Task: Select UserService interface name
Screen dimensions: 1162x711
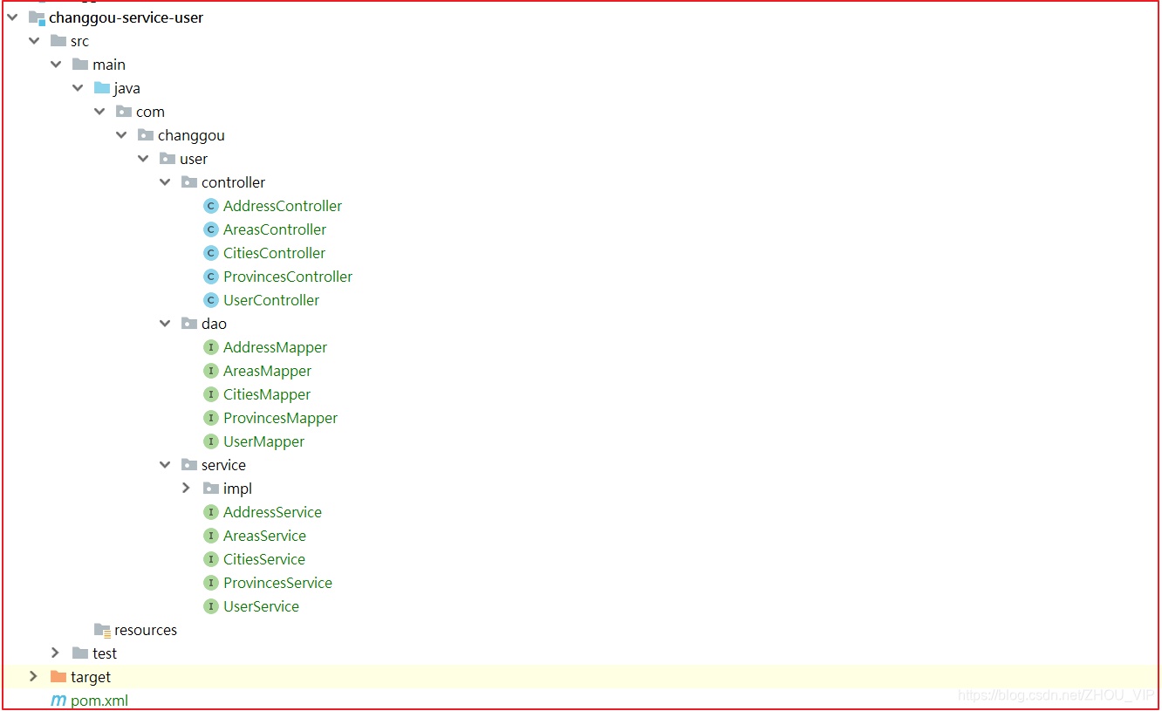Action: click(261, 606)
